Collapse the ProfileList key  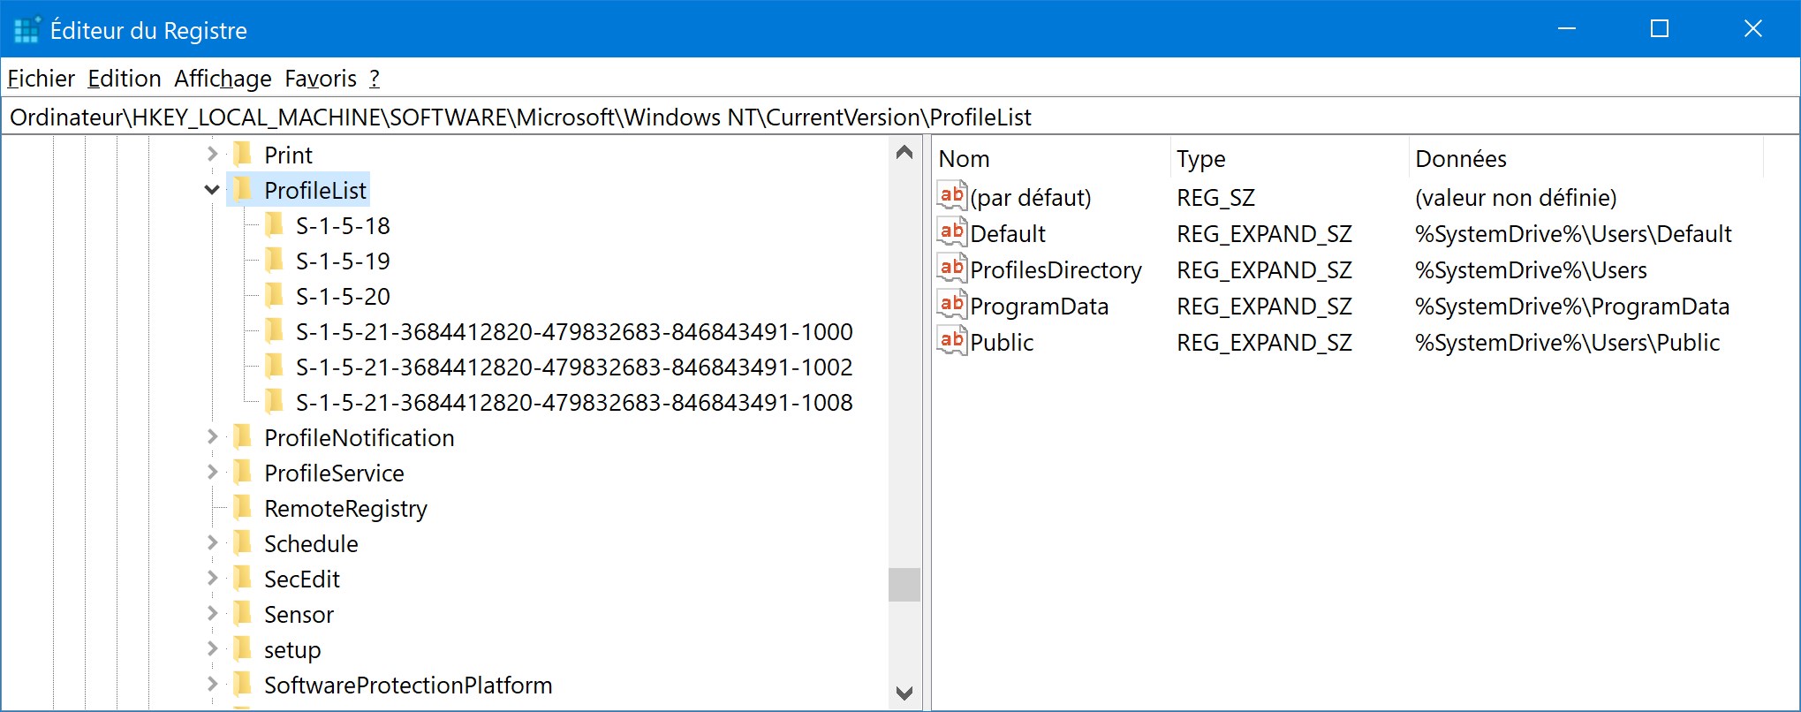(x=212, y=190)
